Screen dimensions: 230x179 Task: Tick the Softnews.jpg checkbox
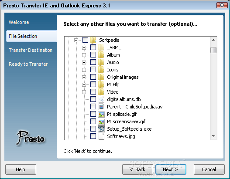tap(93, 136)
